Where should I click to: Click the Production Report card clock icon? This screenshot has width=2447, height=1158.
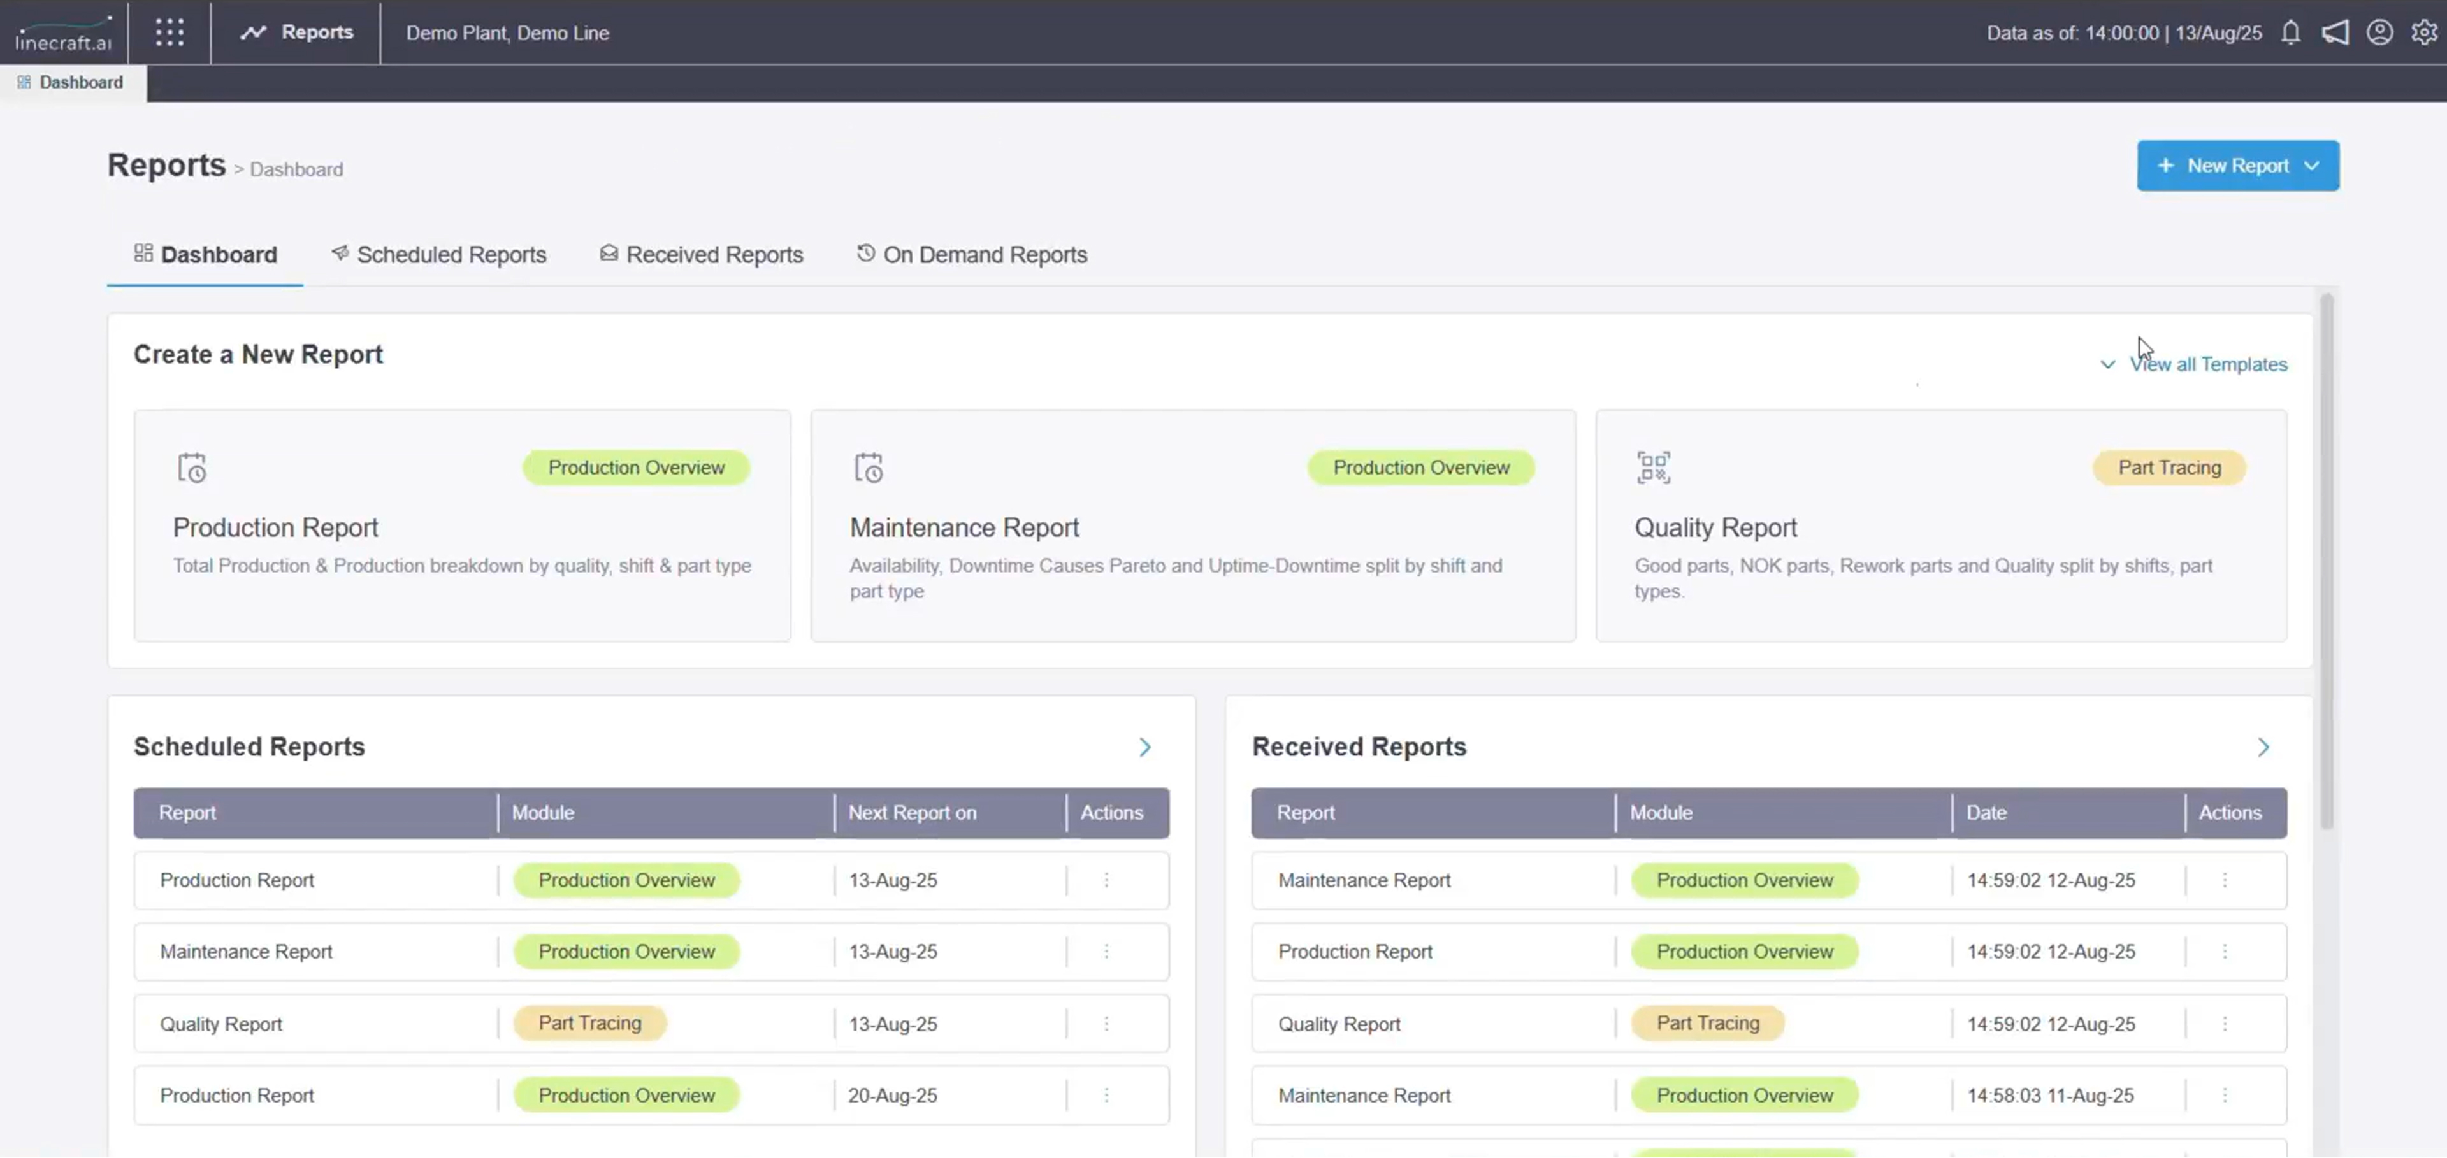pos(192,468)
